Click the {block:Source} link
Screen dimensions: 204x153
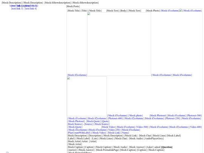click(75, 124)
